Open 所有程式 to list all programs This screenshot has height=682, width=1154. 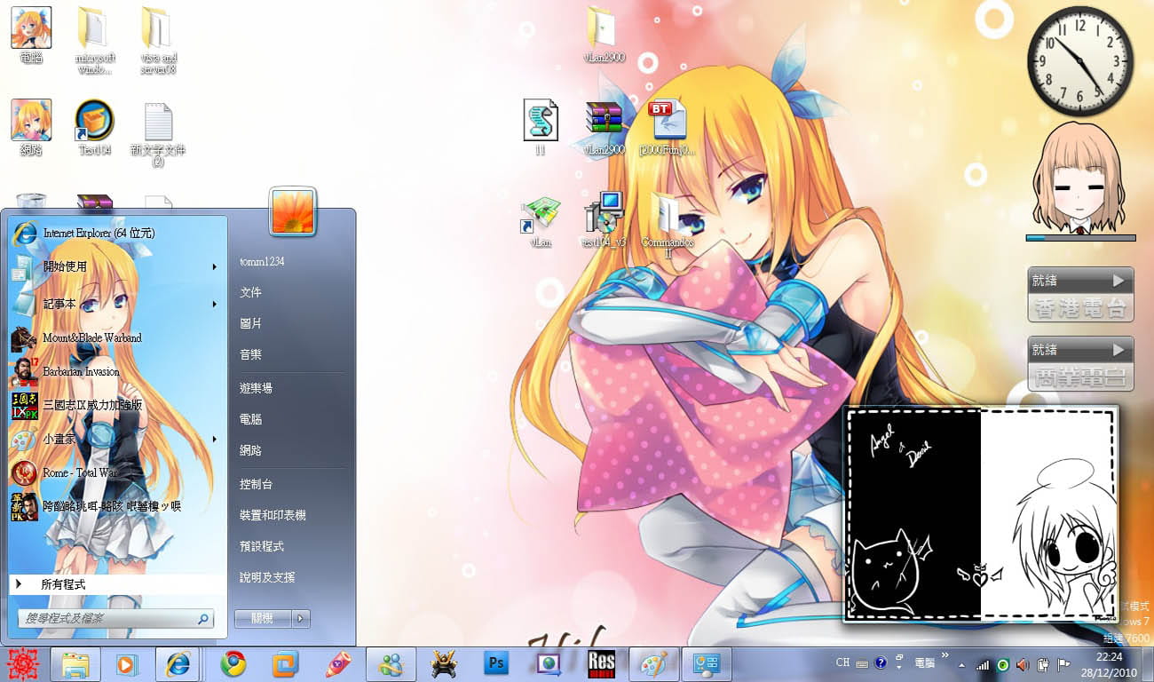[x=62, y=584]
